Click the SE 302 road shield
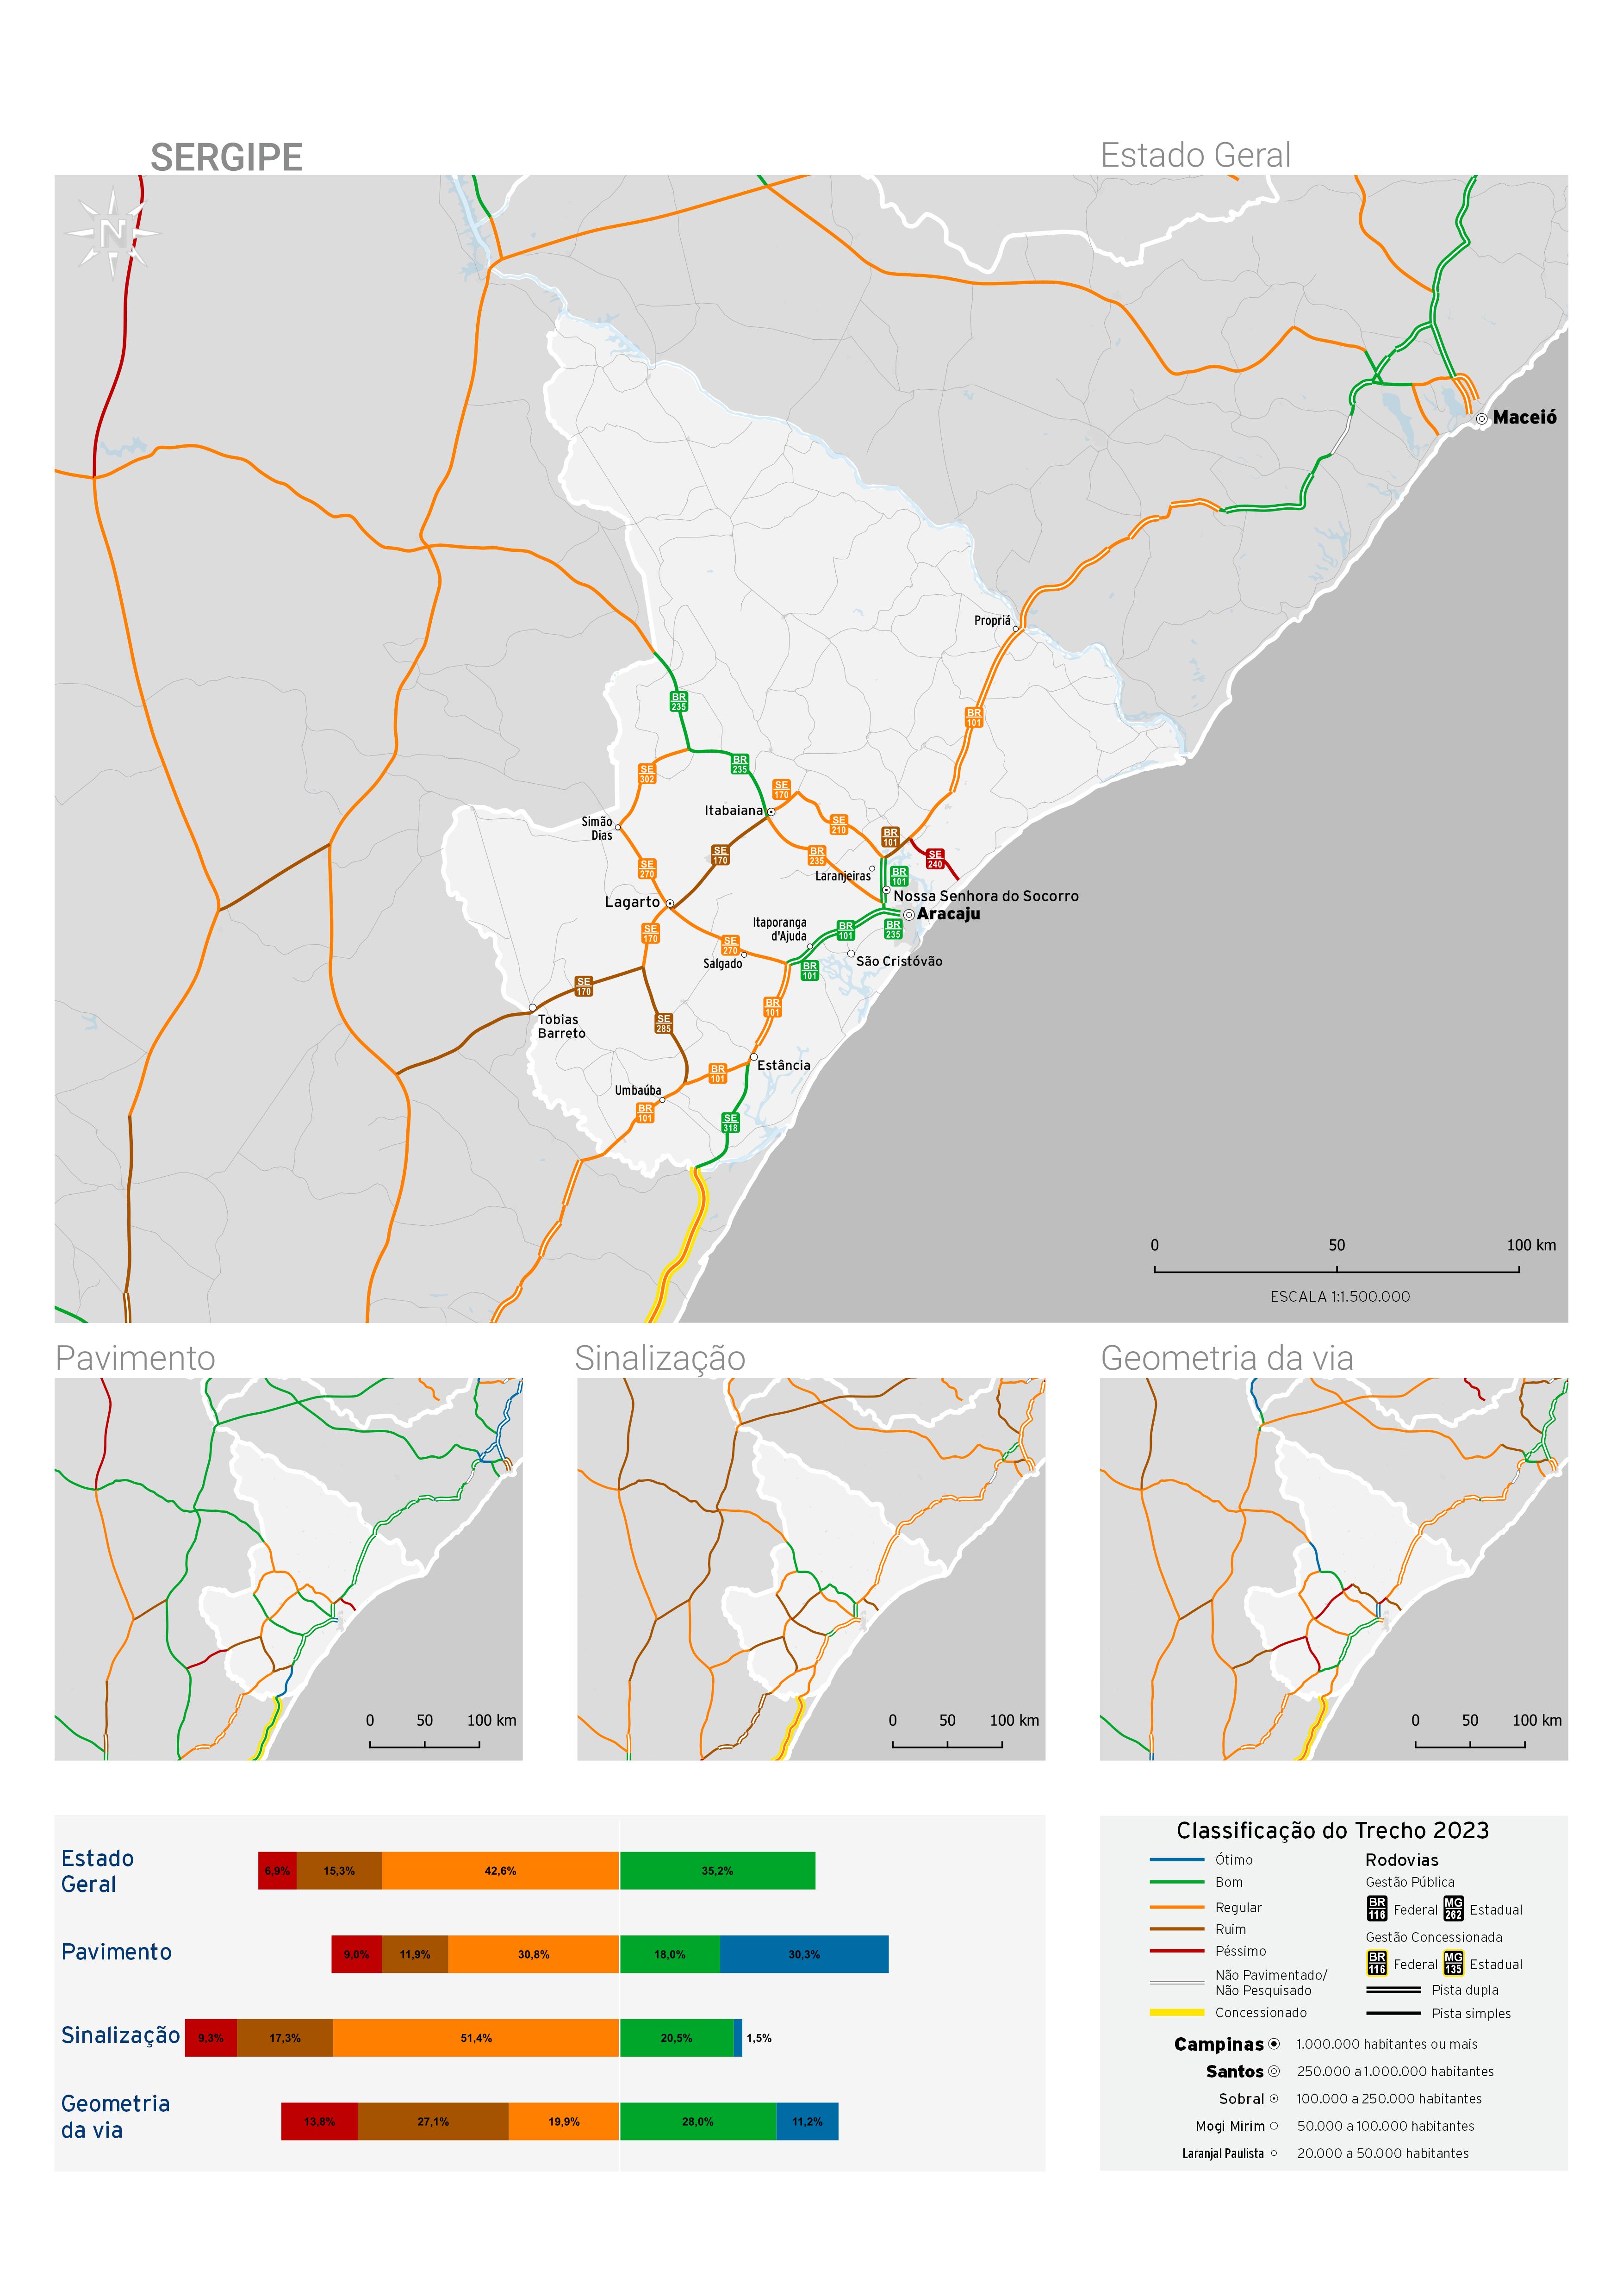Image resolution: width=1623 pixels, height=2296 pixels. pyautogui.click(x=647, y=774)
